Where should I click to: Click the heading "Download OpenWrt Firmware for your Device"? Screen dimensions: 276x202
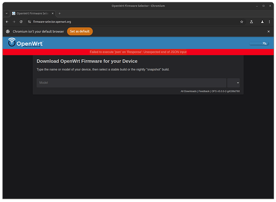point(87,61)
